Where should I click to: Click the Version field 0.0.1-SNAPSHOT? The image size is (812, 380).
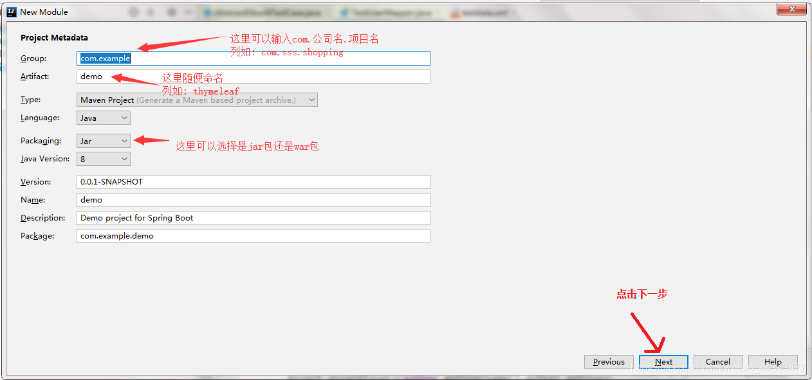coord(253,182)
